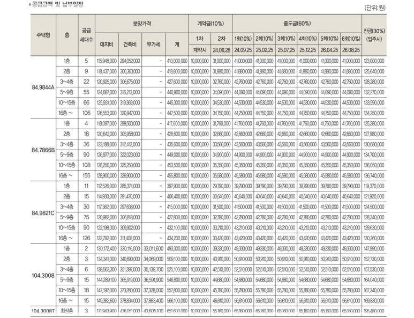414x318 pixels.
Task: Click the 25.07.25 date cell
Action: (x=286, y=50)
